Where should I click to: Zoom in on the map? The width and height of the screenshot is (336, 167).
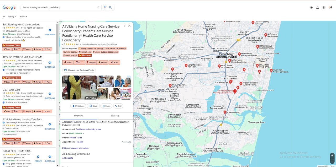332,155
